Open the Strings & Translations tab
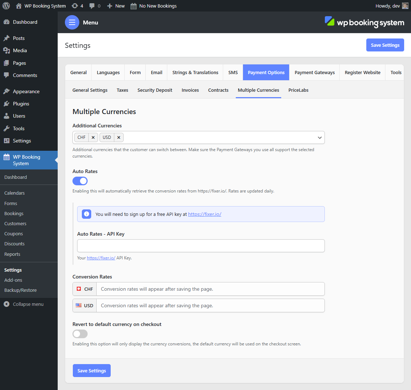 195,72
